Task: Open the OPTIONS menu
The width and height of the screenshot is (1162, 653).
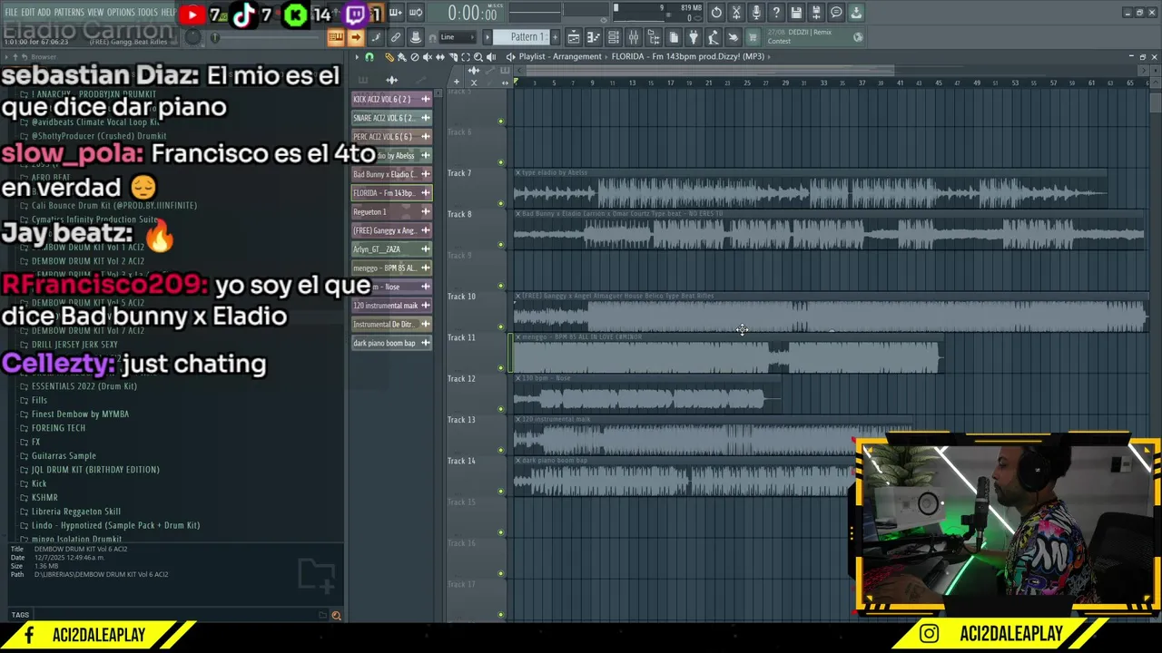Action: tap(121, 13)
